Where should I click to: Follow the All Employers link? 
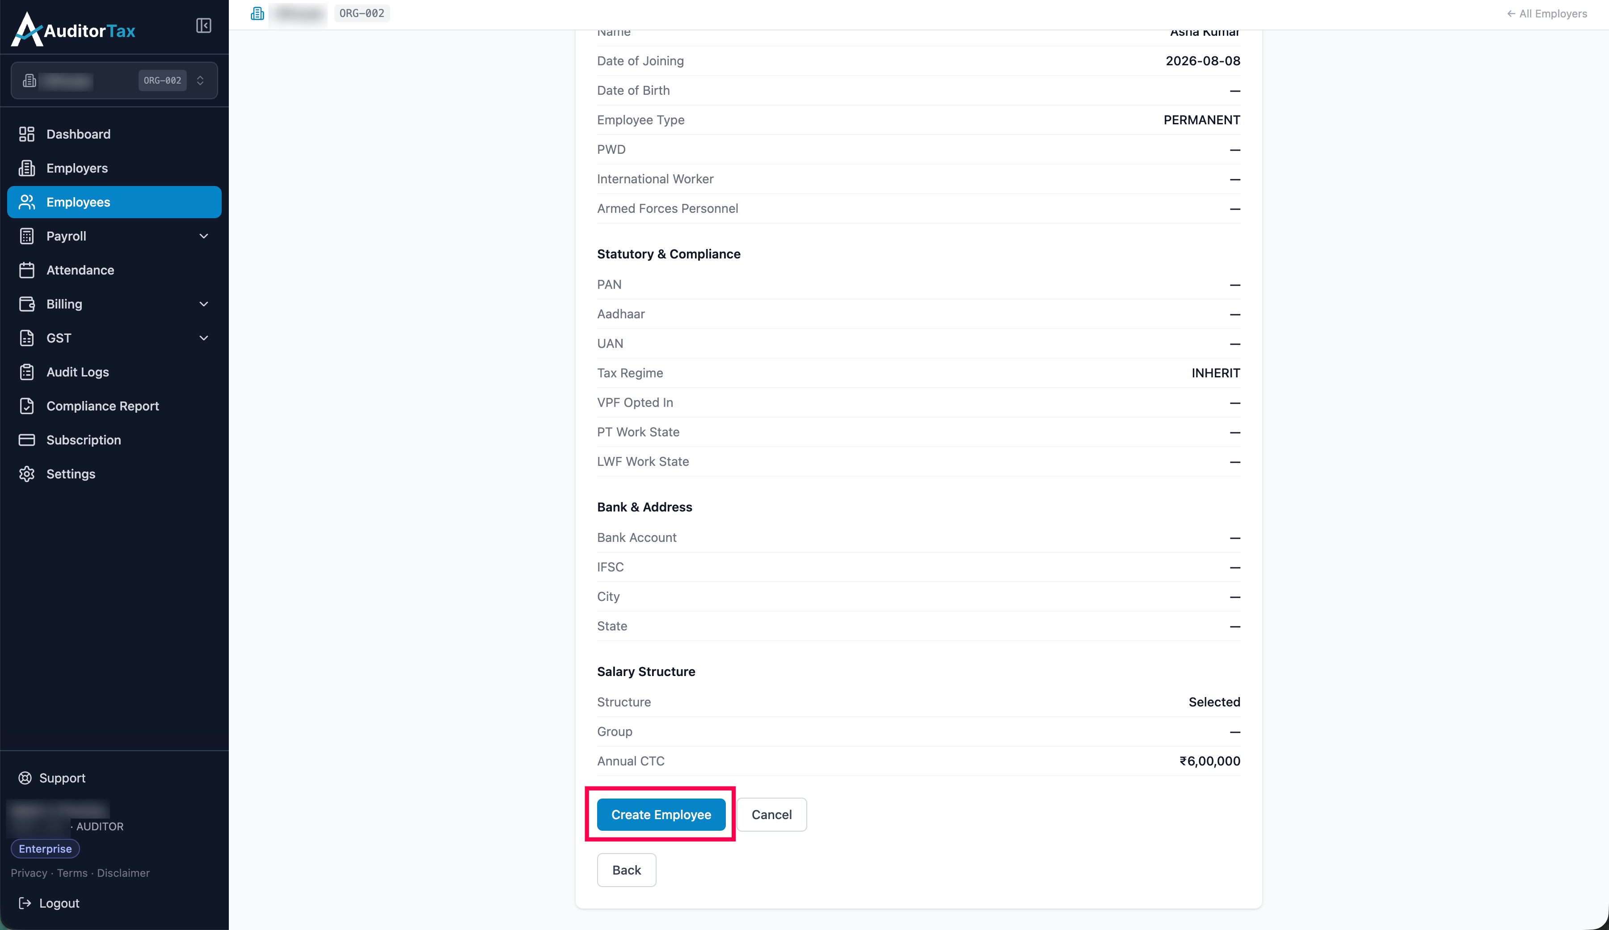1547,13
